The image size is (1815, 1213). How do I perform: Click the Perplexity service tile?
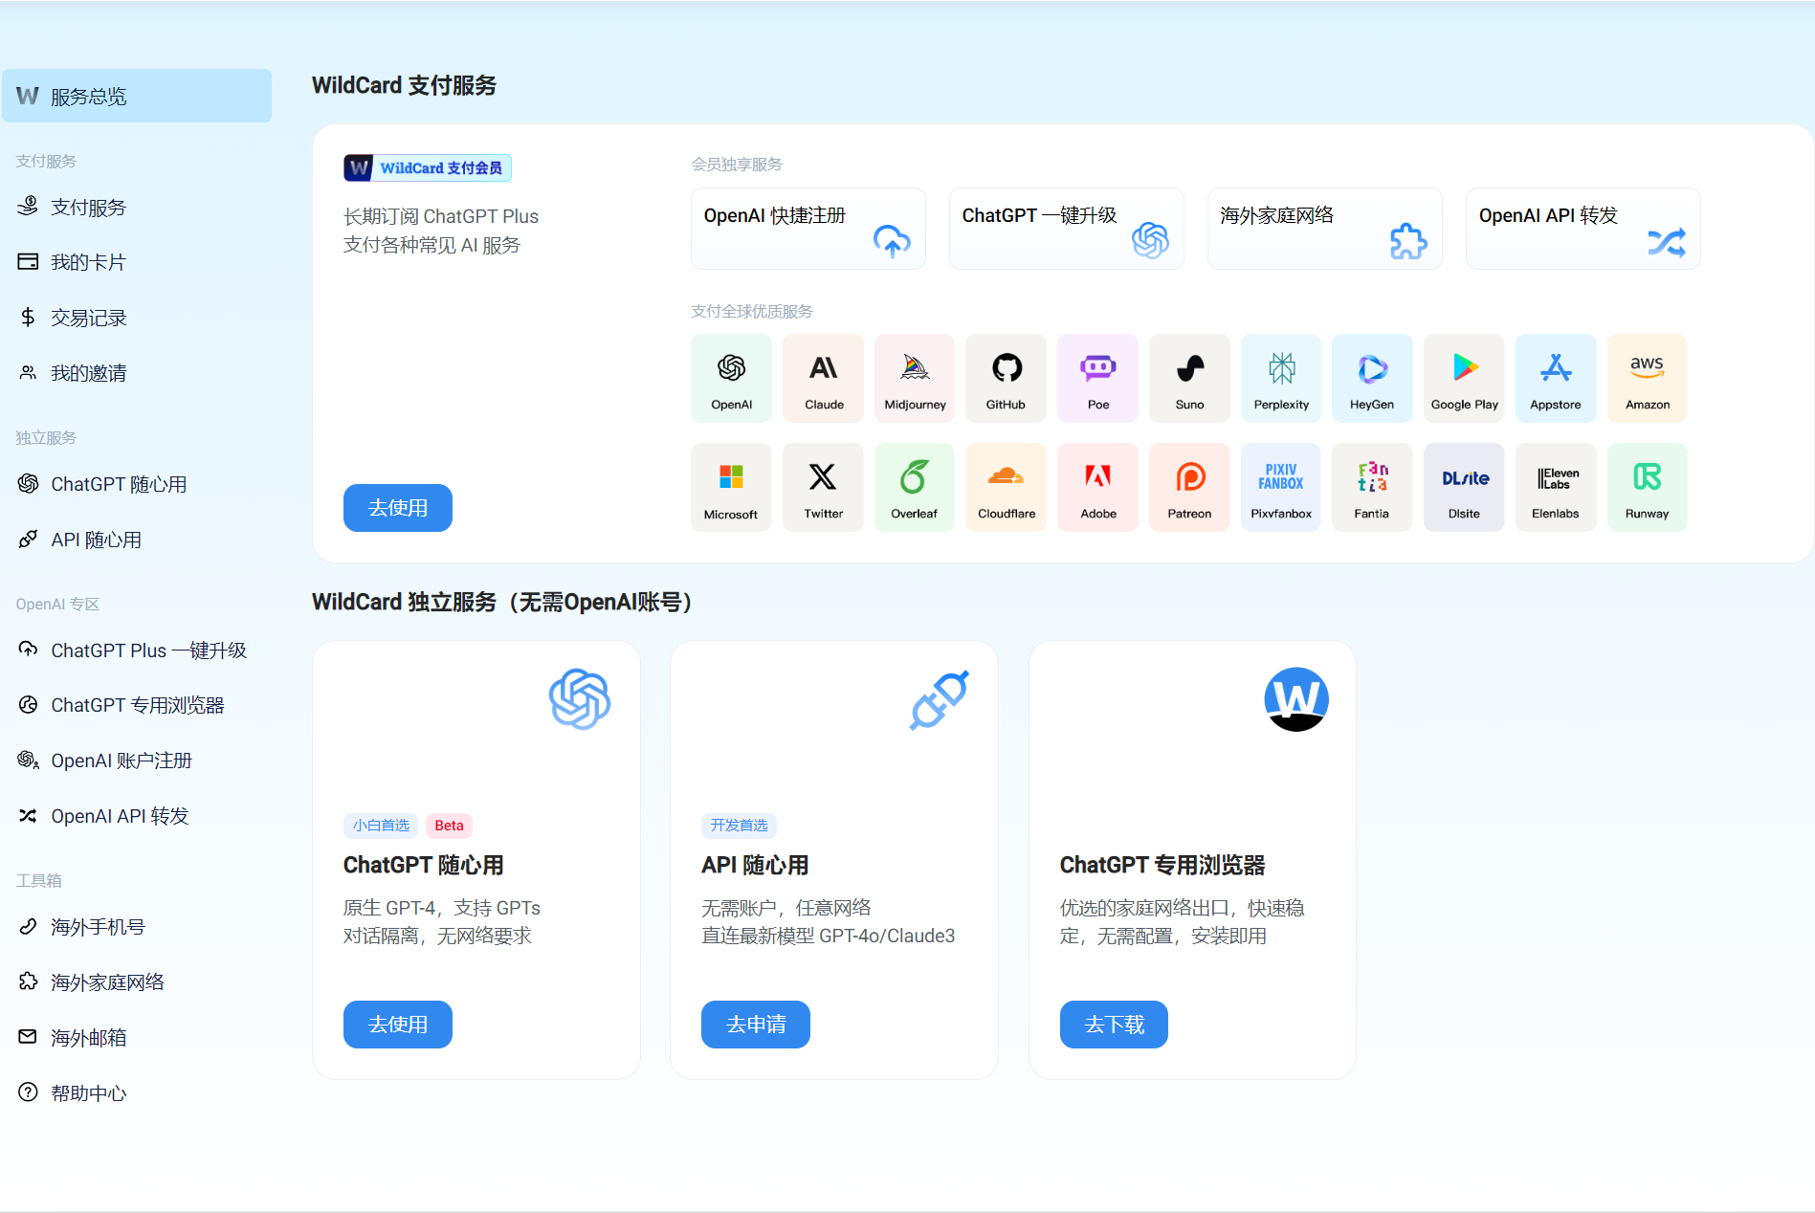coord(1281,378)
